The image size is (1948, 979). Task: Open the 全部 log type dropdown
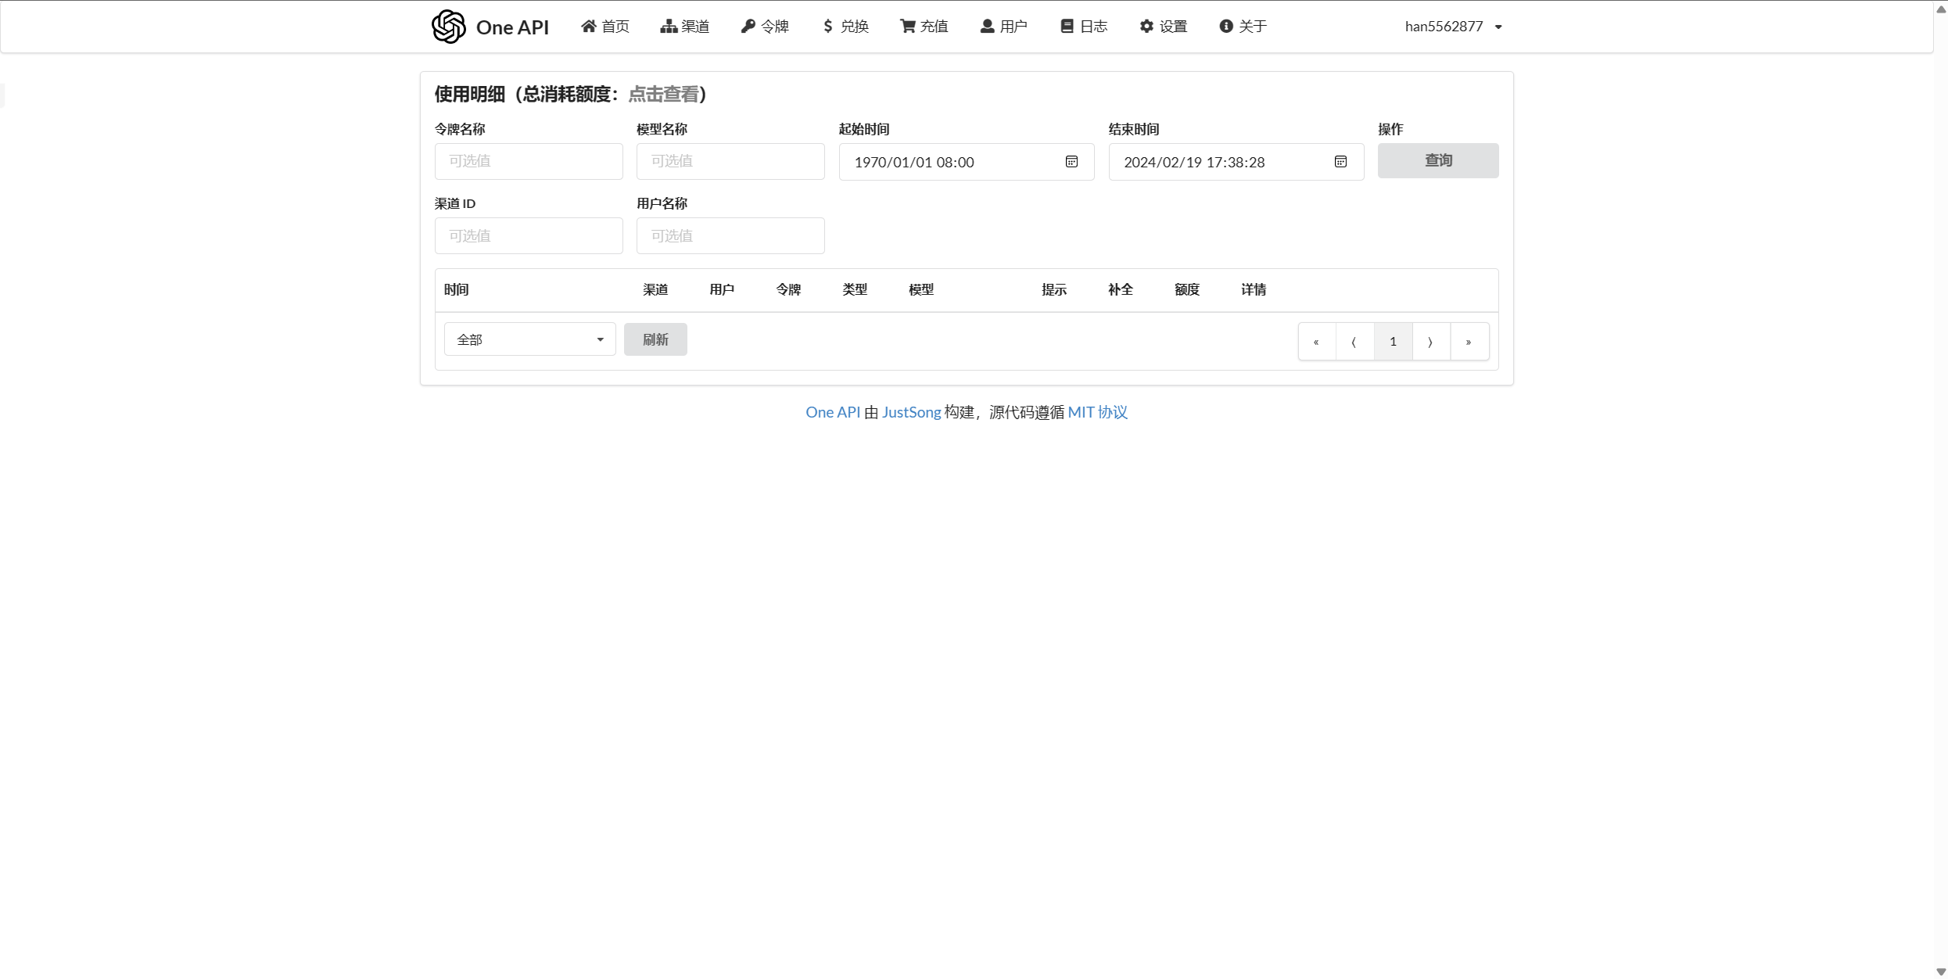click(x=530, y=339)
